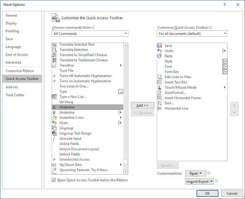Select the Unrestricted Access command

87,159
